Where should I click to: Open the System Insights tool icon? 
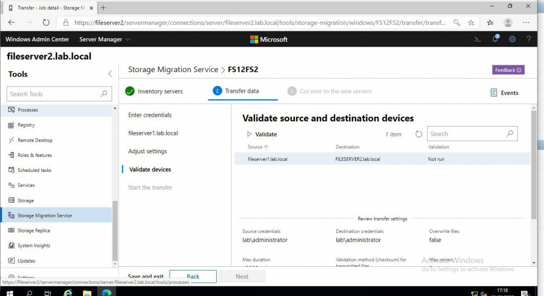11,245
